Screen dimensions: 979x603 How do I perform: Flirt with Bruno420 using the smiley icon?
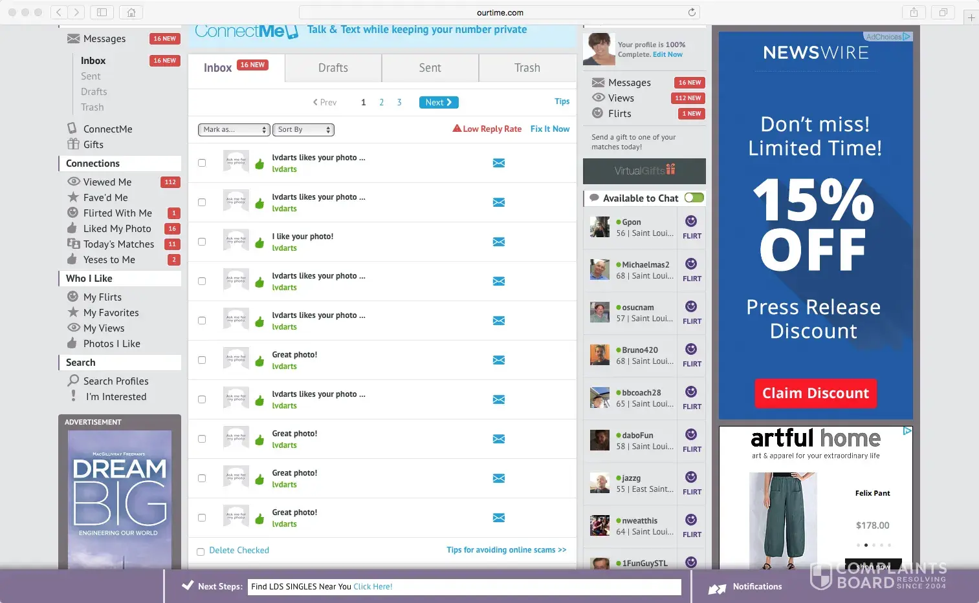tap(691, 349)
